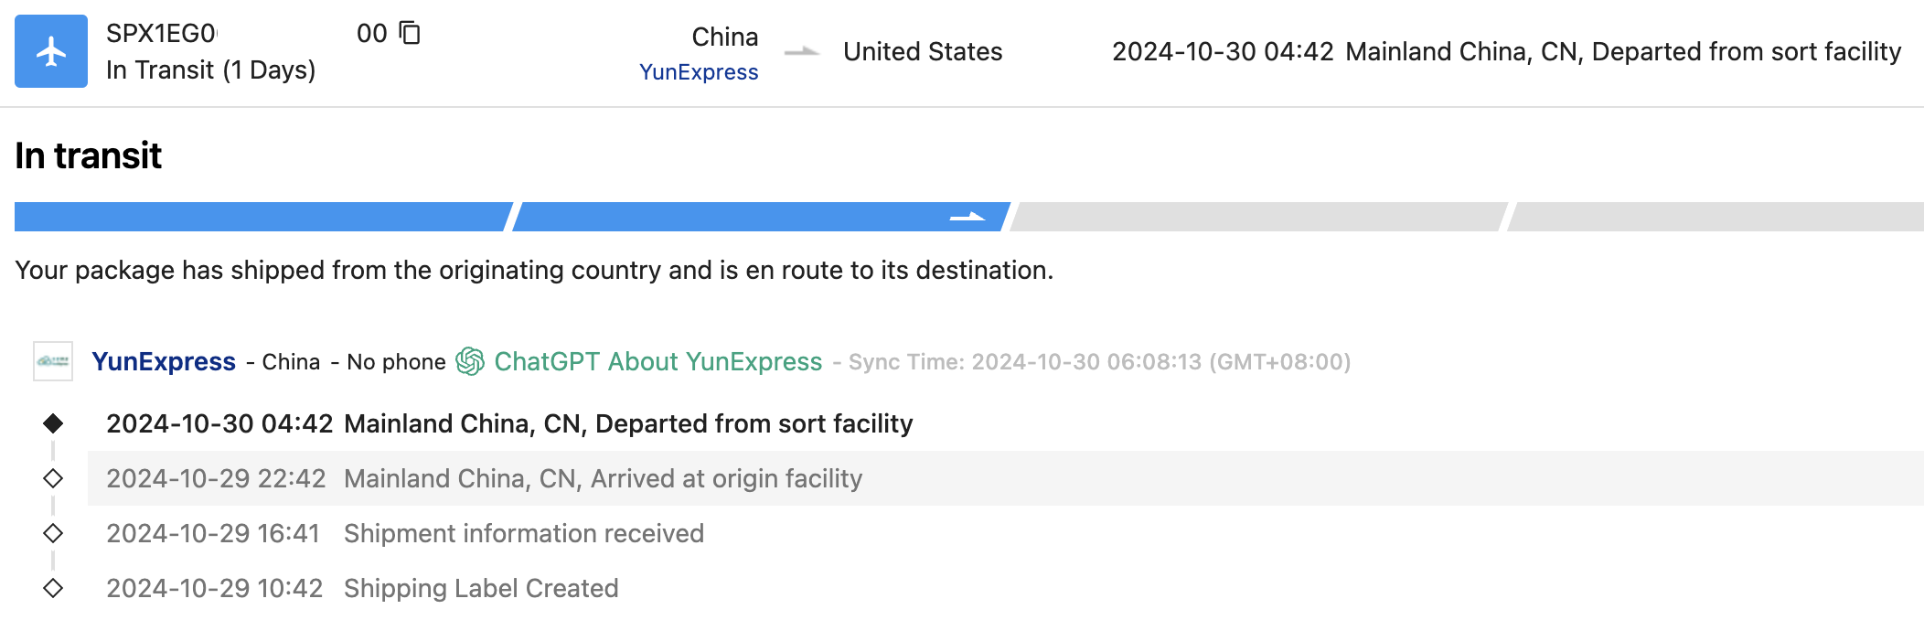Open the YunExpress link under China
The height and width of the screenshot is (620, 1924).
point(699,72)
